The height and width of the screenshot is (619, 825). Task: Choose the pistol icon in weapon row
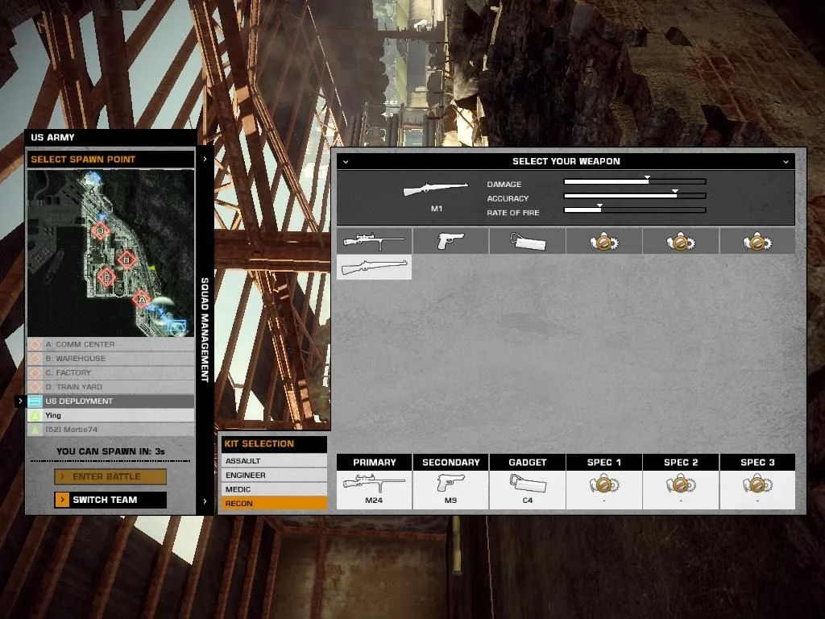click(x=451, y=241)
